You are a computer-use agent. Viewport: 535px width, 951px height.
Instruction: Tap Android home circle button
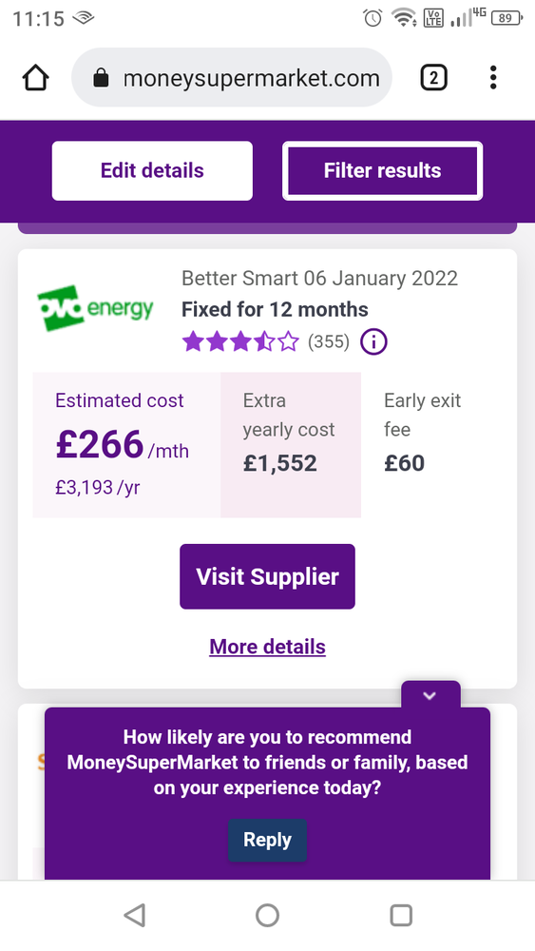click(x=267, y=915)
